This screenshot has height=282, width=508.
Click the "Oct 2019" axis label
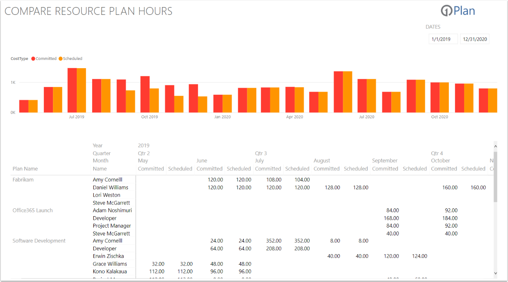(x=150, y=117)
